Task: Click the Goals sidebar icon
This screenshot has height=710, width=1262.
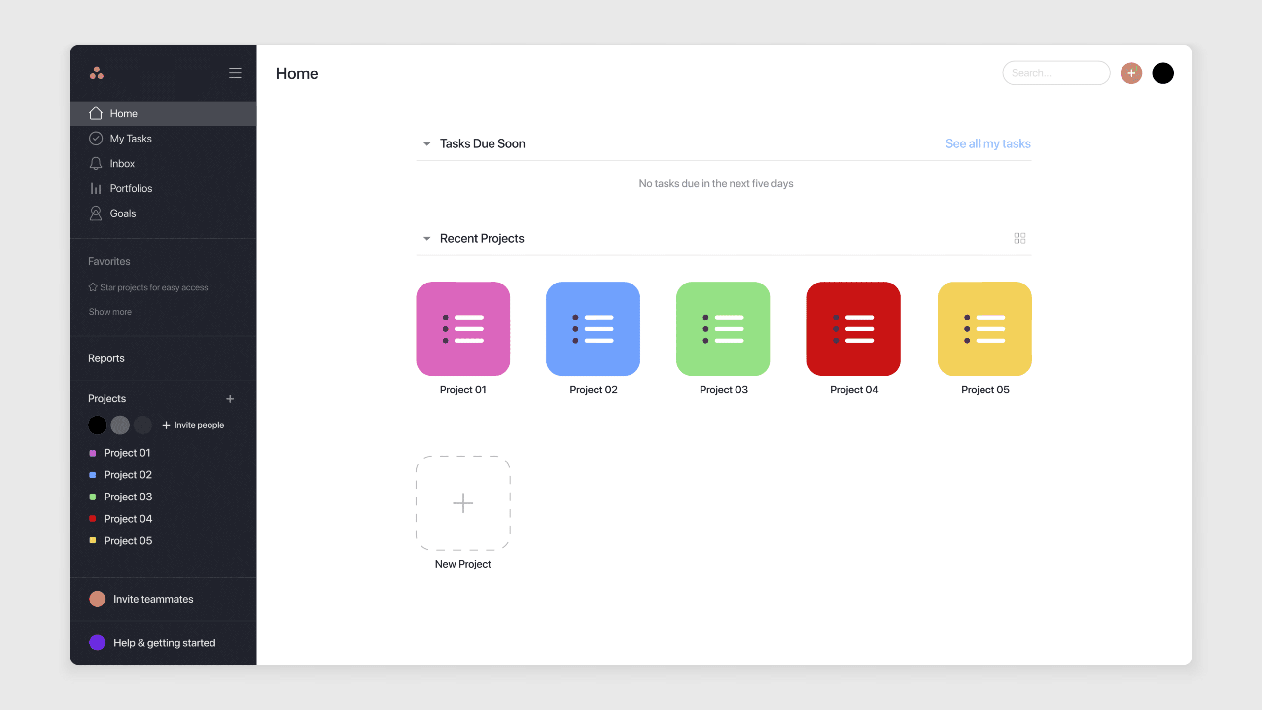Action: pyautogui.click(x=95, y=213)
